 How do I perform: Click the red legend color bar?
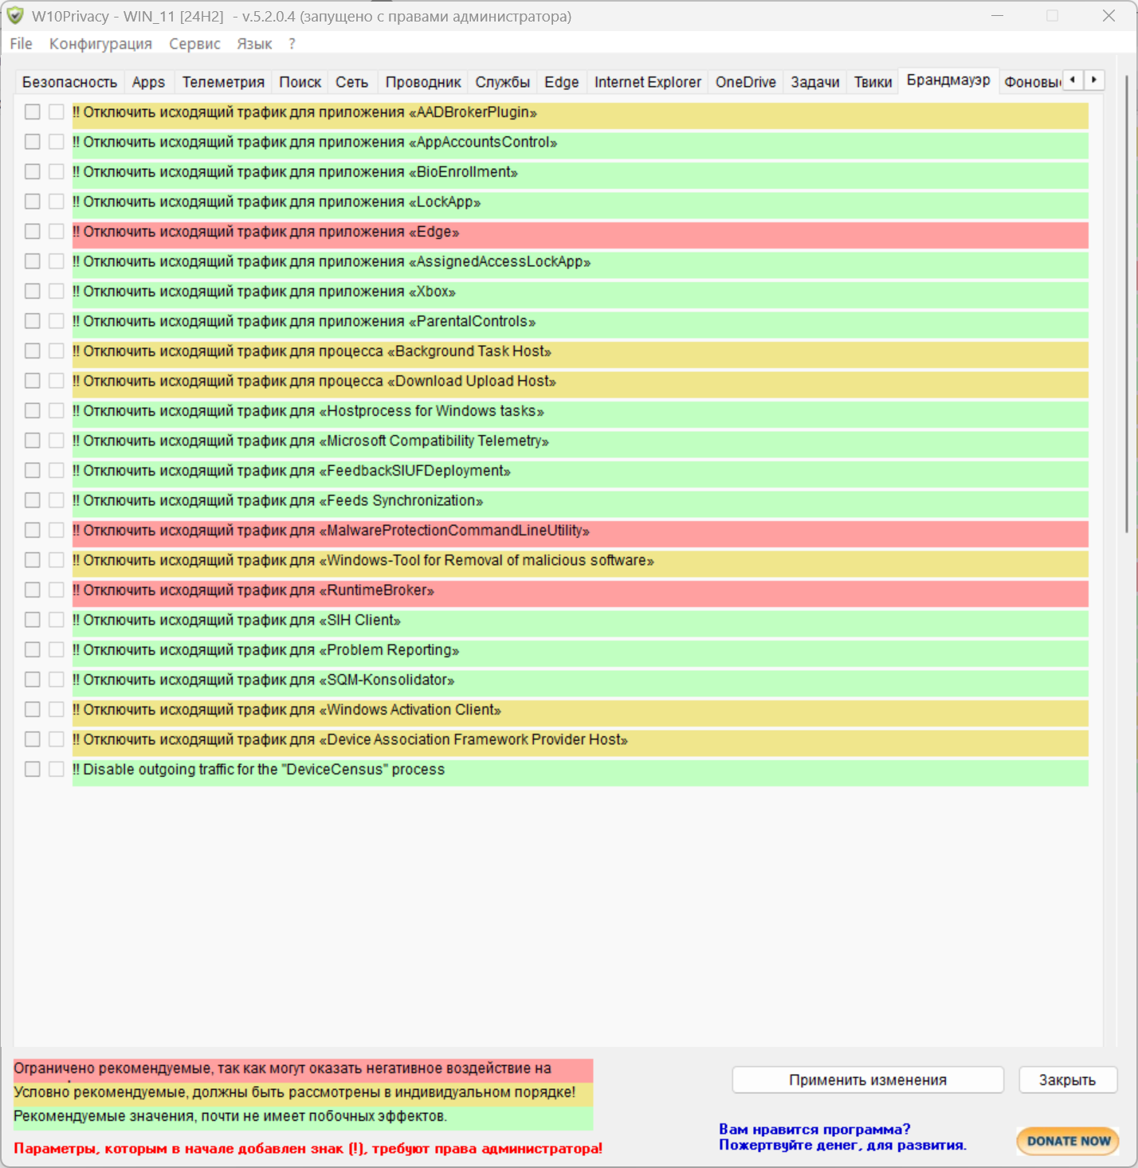point(303,1069)
